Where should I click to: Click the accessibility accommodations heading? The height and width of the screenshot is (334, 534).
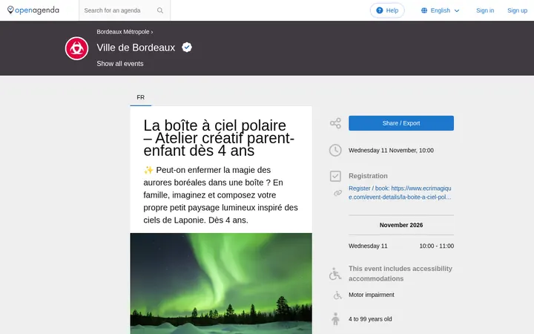click(400, 274)
